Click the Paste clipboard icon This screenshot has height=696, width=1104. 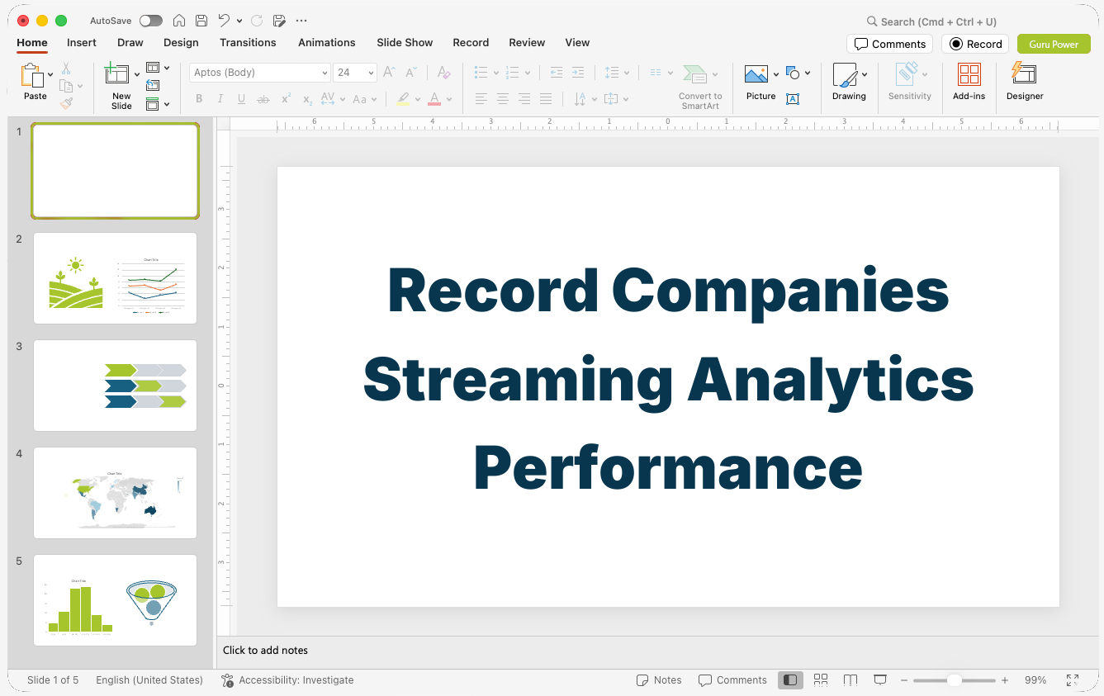(x=32, y=76)
